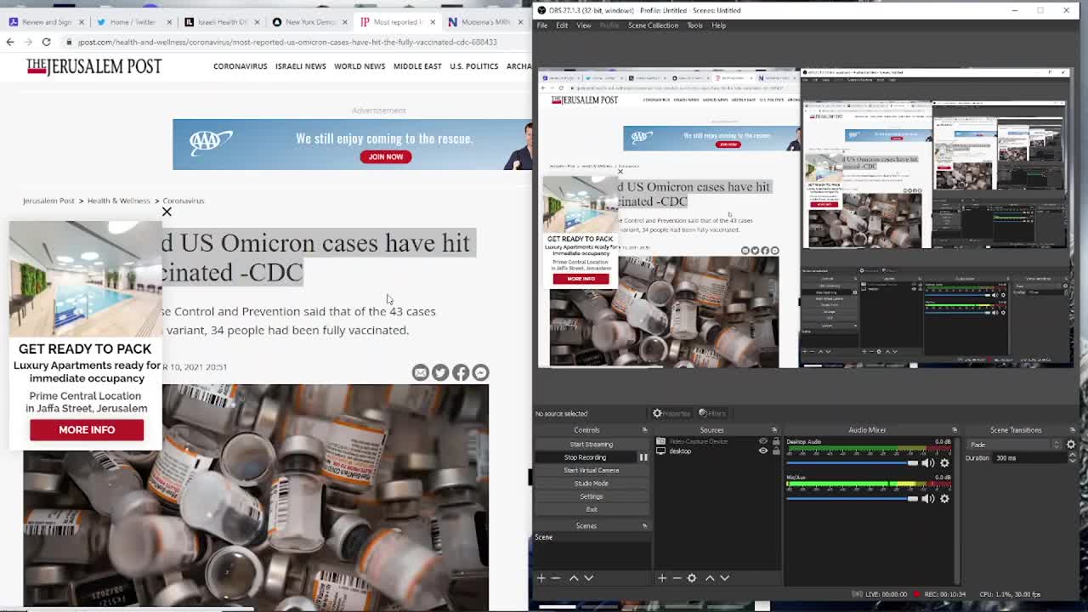
Task: Move the scene down with the arrow
Action: click(x=588, y=578)
